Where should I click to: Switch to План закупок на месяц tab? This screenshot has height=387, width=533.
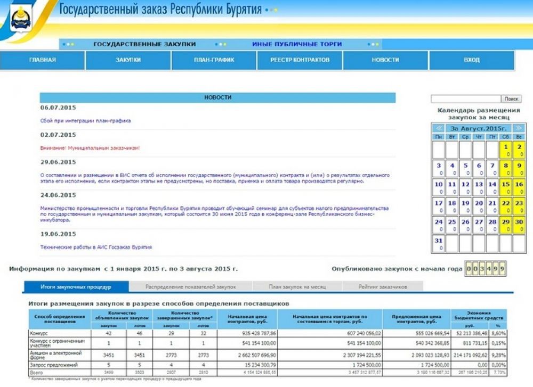tap(297, 287)
